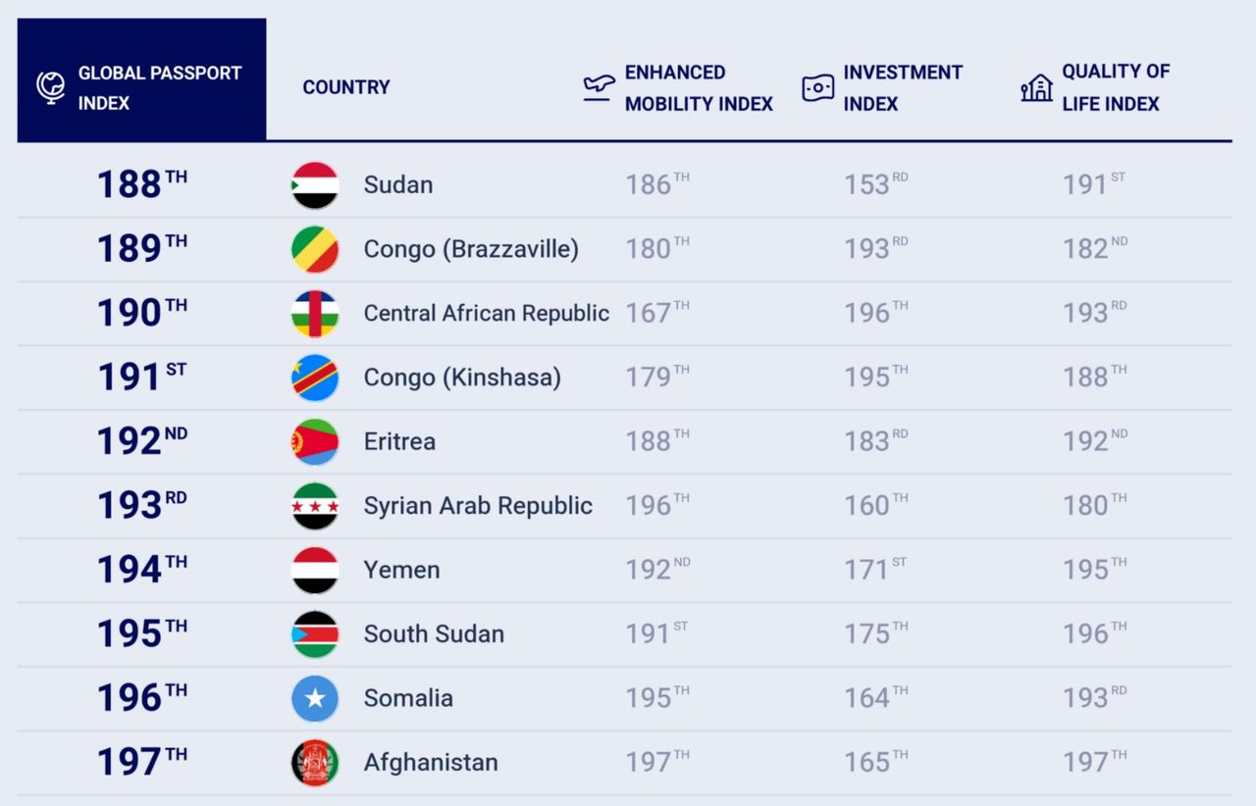
Task: Click the Central African Republic flag icon
Action: 315,314
